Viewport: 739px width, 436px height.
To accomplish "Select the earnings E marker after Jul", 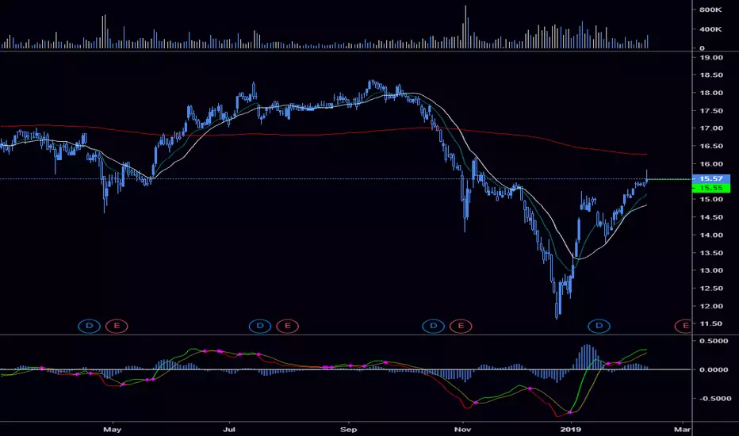I will coord(287,326).
